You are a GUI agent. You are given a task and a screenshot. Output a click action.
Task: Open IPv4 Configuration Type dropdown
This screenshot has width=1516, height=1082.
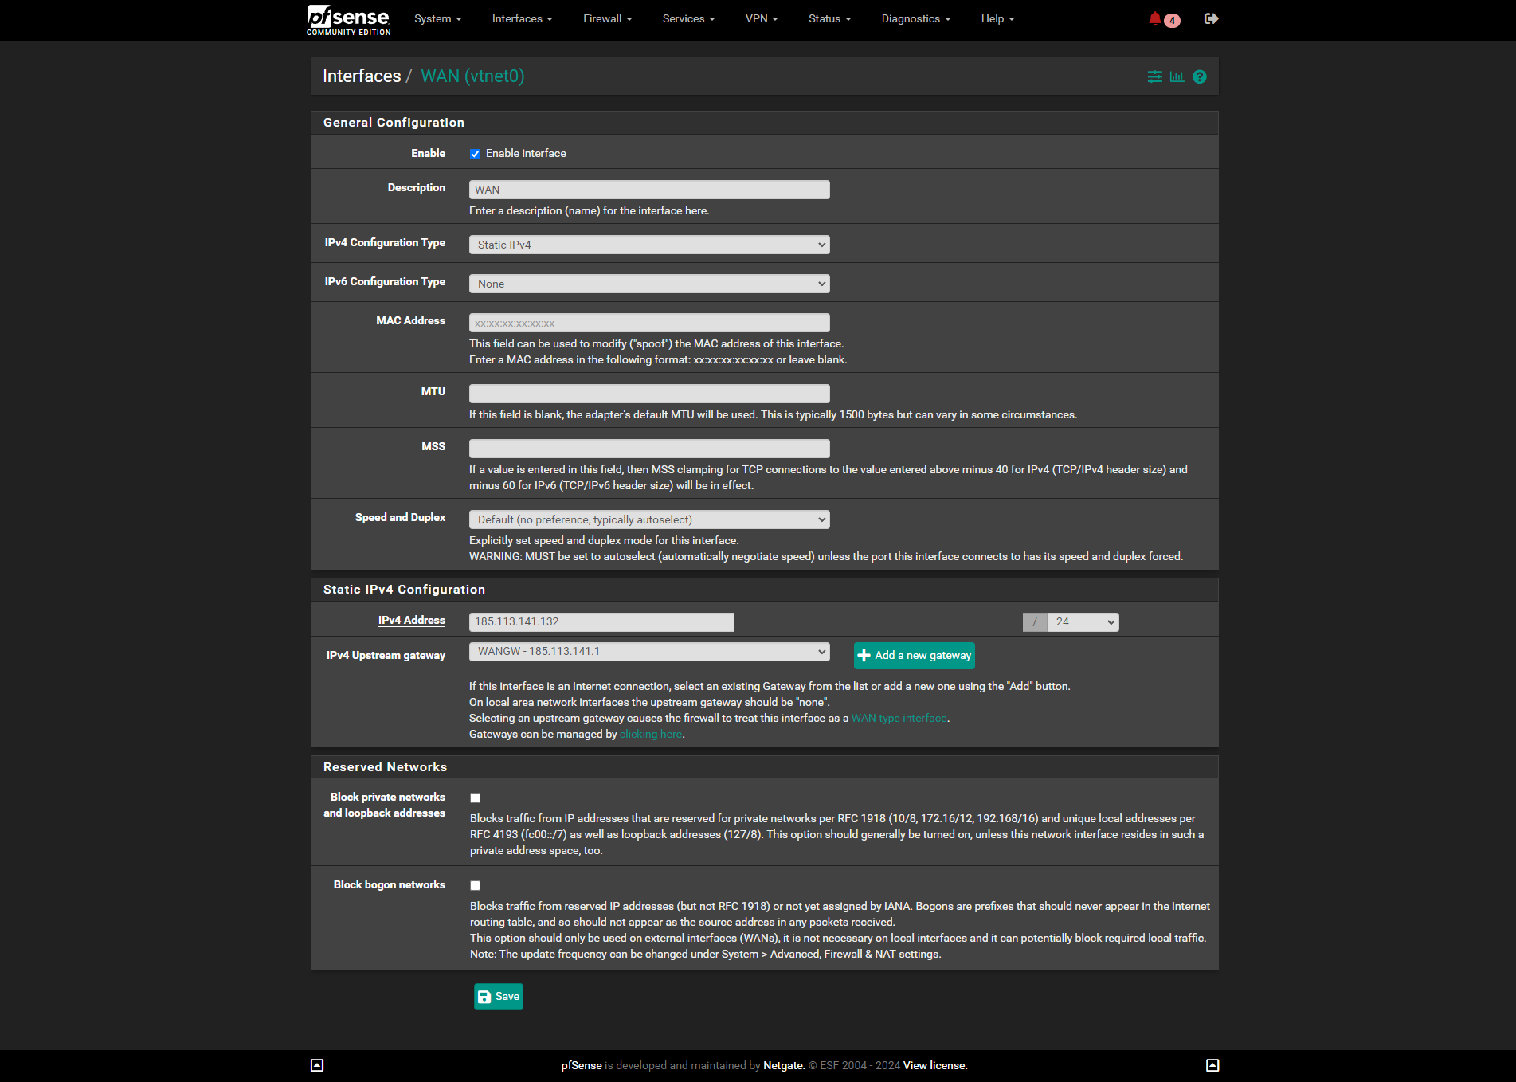[649, 245]
